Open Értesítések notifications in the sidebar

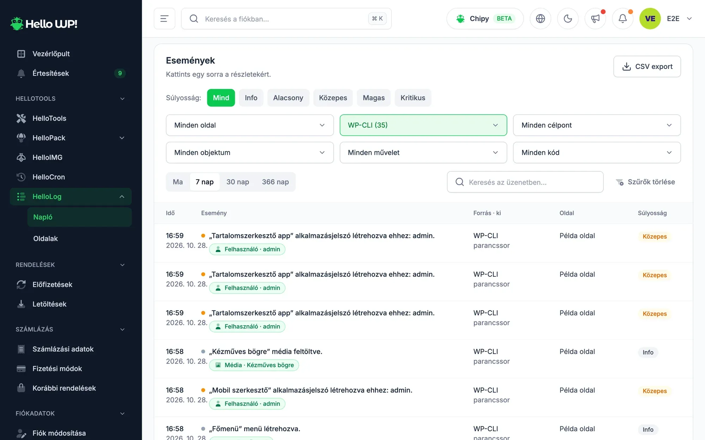click(70, 73)
